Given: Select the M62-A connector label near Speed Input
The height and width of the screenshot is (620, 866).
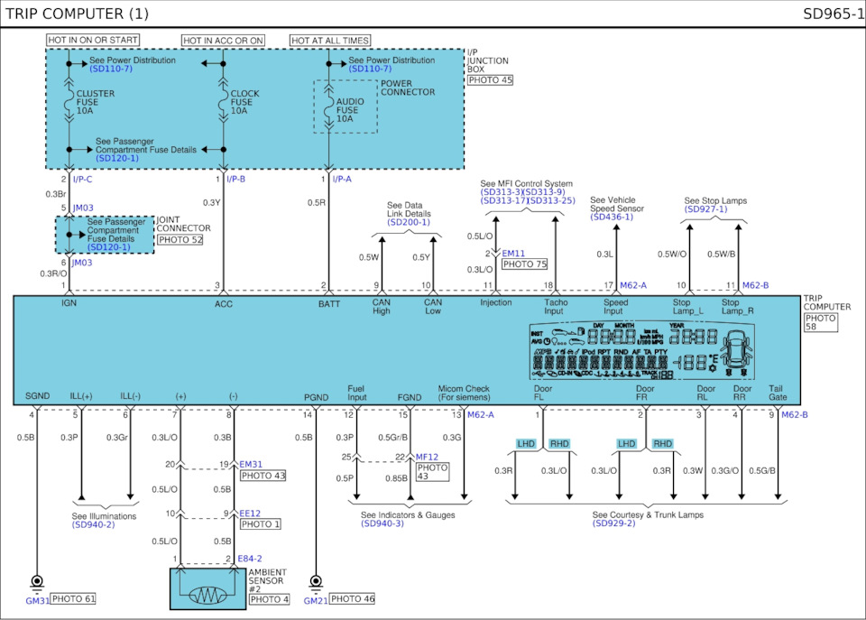Looking at the screenshot, I should (633, 286).
